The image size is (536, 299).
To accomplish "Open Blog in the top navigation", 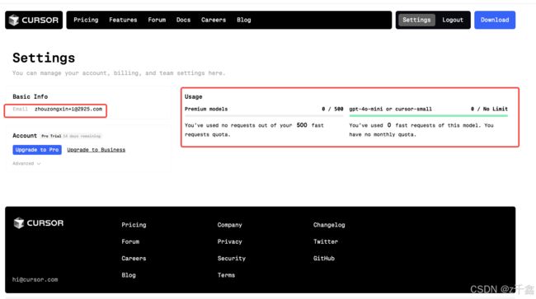I will tap(244, 20).
